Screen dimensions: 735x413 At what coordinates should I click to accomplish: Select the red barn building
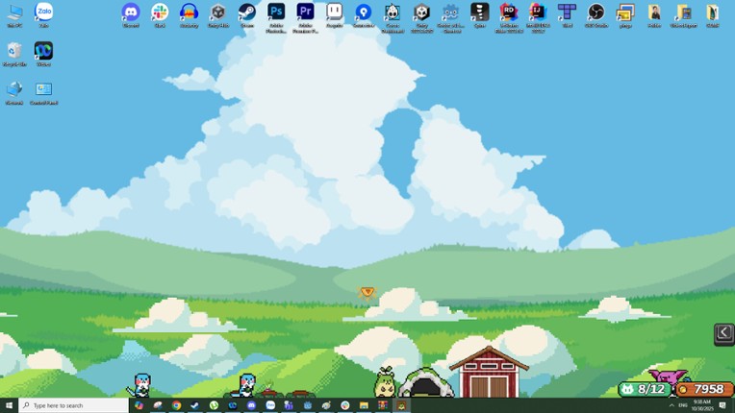click(x=489, y=373)
